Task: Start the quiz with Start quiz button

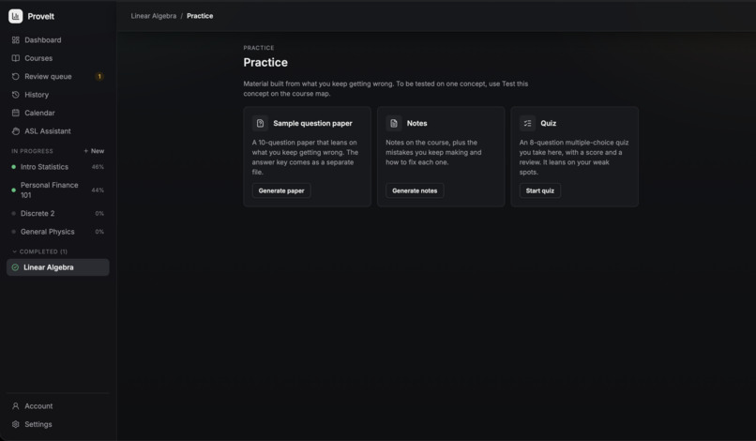Action: pyautogui.click(x=540, y=191)
